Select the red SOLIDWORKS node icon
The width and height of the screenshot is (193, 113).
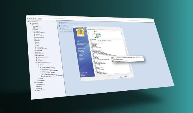(x=36, y=56)
